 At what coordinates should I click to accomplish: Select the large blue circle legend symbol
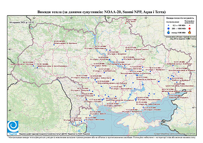coord(169,28)
